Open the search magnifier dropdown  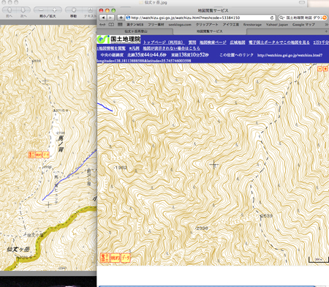(281, 18)
